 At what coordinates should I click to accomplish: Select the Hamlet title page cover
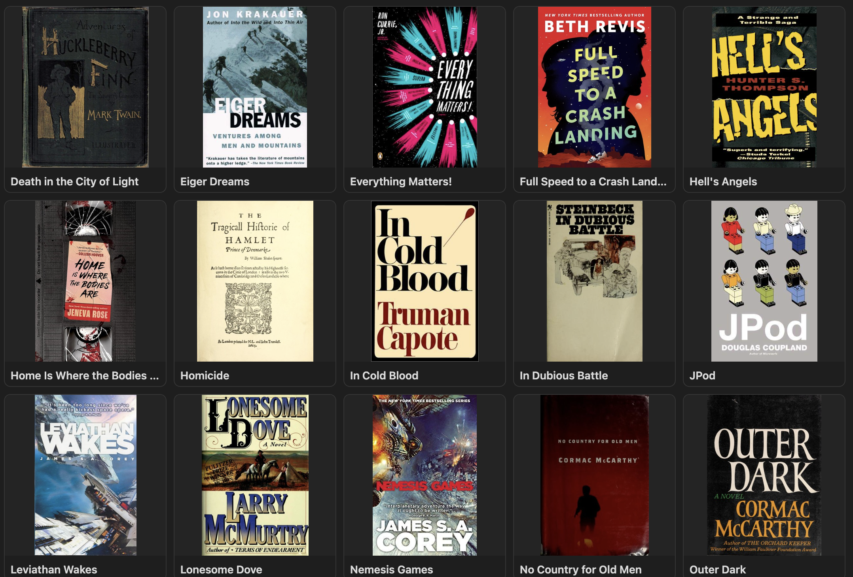tap(255, 281)
